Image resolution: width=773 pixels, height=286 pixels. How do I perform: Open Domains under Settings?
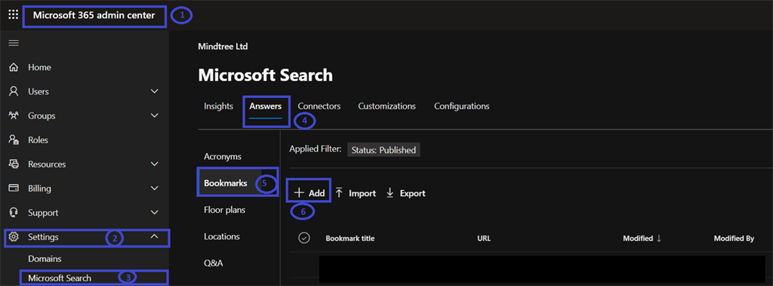(x=45, y=259)
